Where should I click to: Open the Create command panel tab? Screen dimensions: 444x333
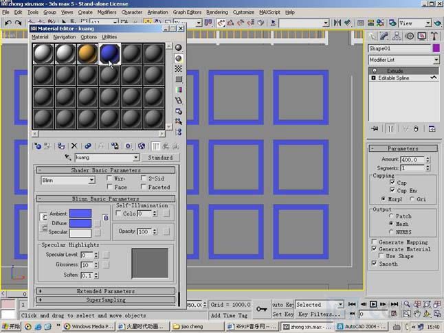pos(373,36)
